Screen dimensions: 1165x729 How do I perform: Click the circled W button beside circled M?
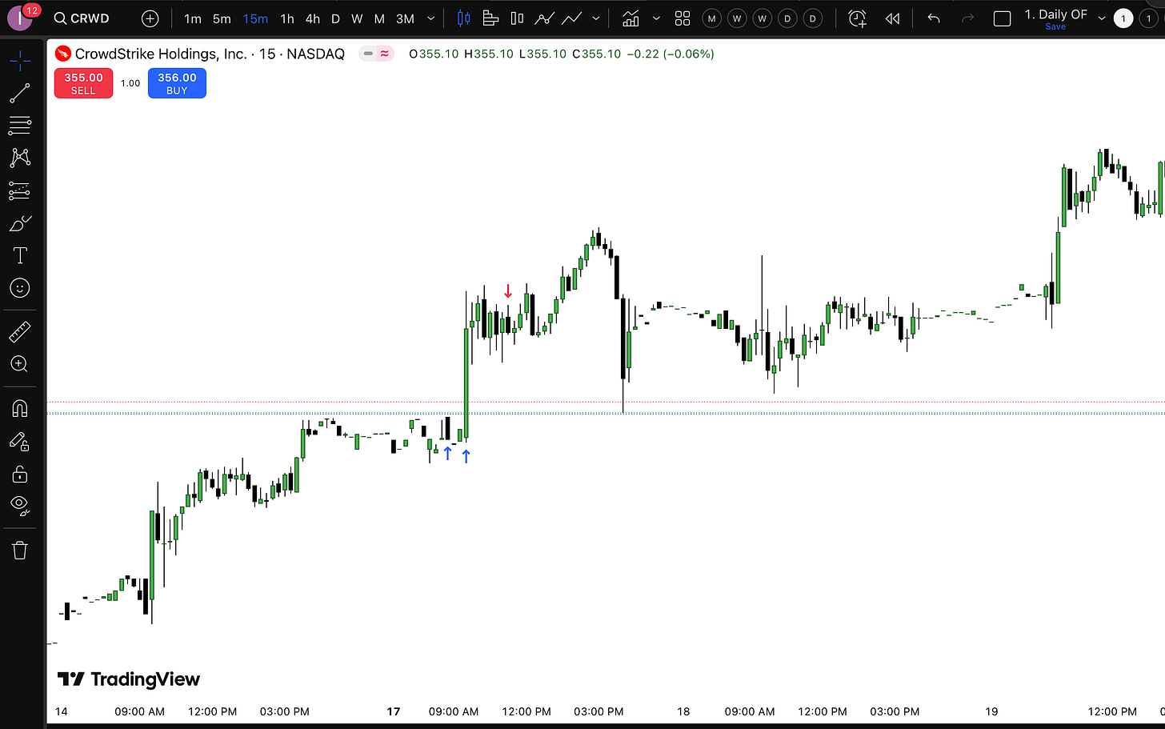(737, 18)
